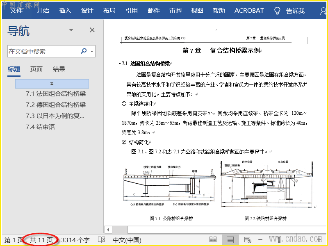
Task: Open the 帮助 ribbon tab
Action: click(x=219, y=11)
